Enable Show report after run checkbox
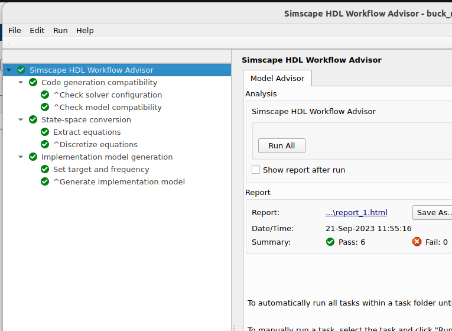This screenshot has height=331, width=452. [256, 170]
